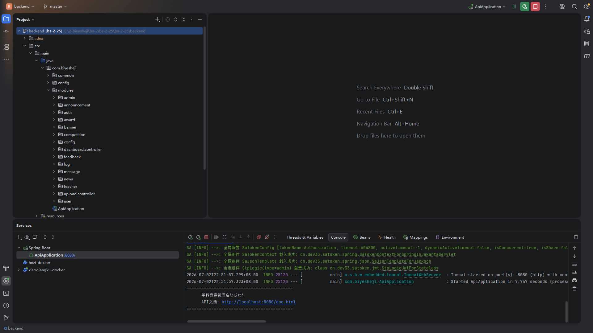This screenshot has width=593, height=333.
Task: Toggle the services view options eye icon
Action: 27,237
